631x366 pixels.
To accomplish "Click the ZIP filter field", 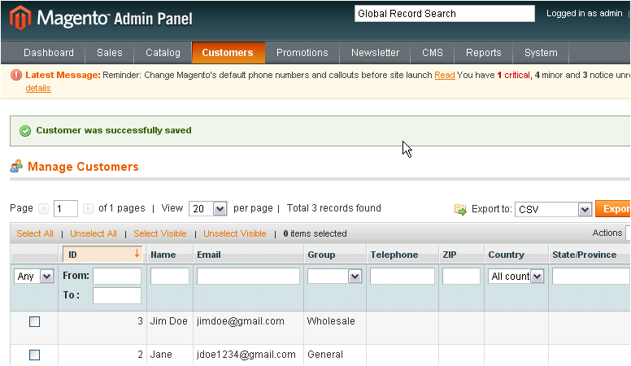I will [462, 277].
